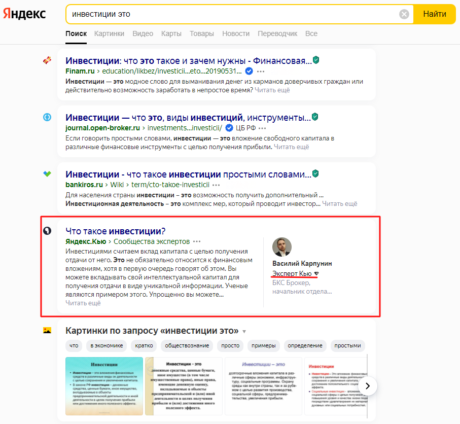Click the green shield badge on the Finam result
Screen dimensions: 460x424
[x=316, y=60]
